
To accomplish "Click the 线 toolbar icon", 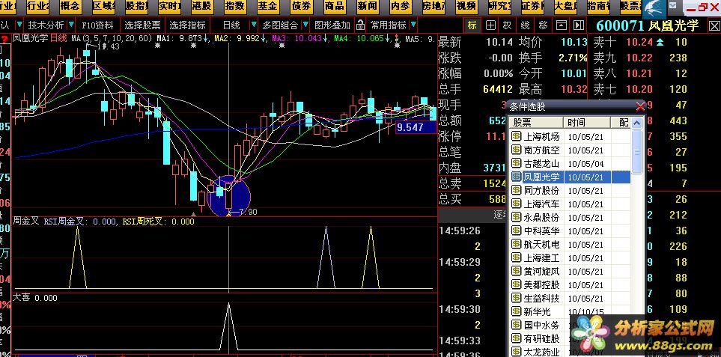I will pyautogui.click(x=525, y=25).
